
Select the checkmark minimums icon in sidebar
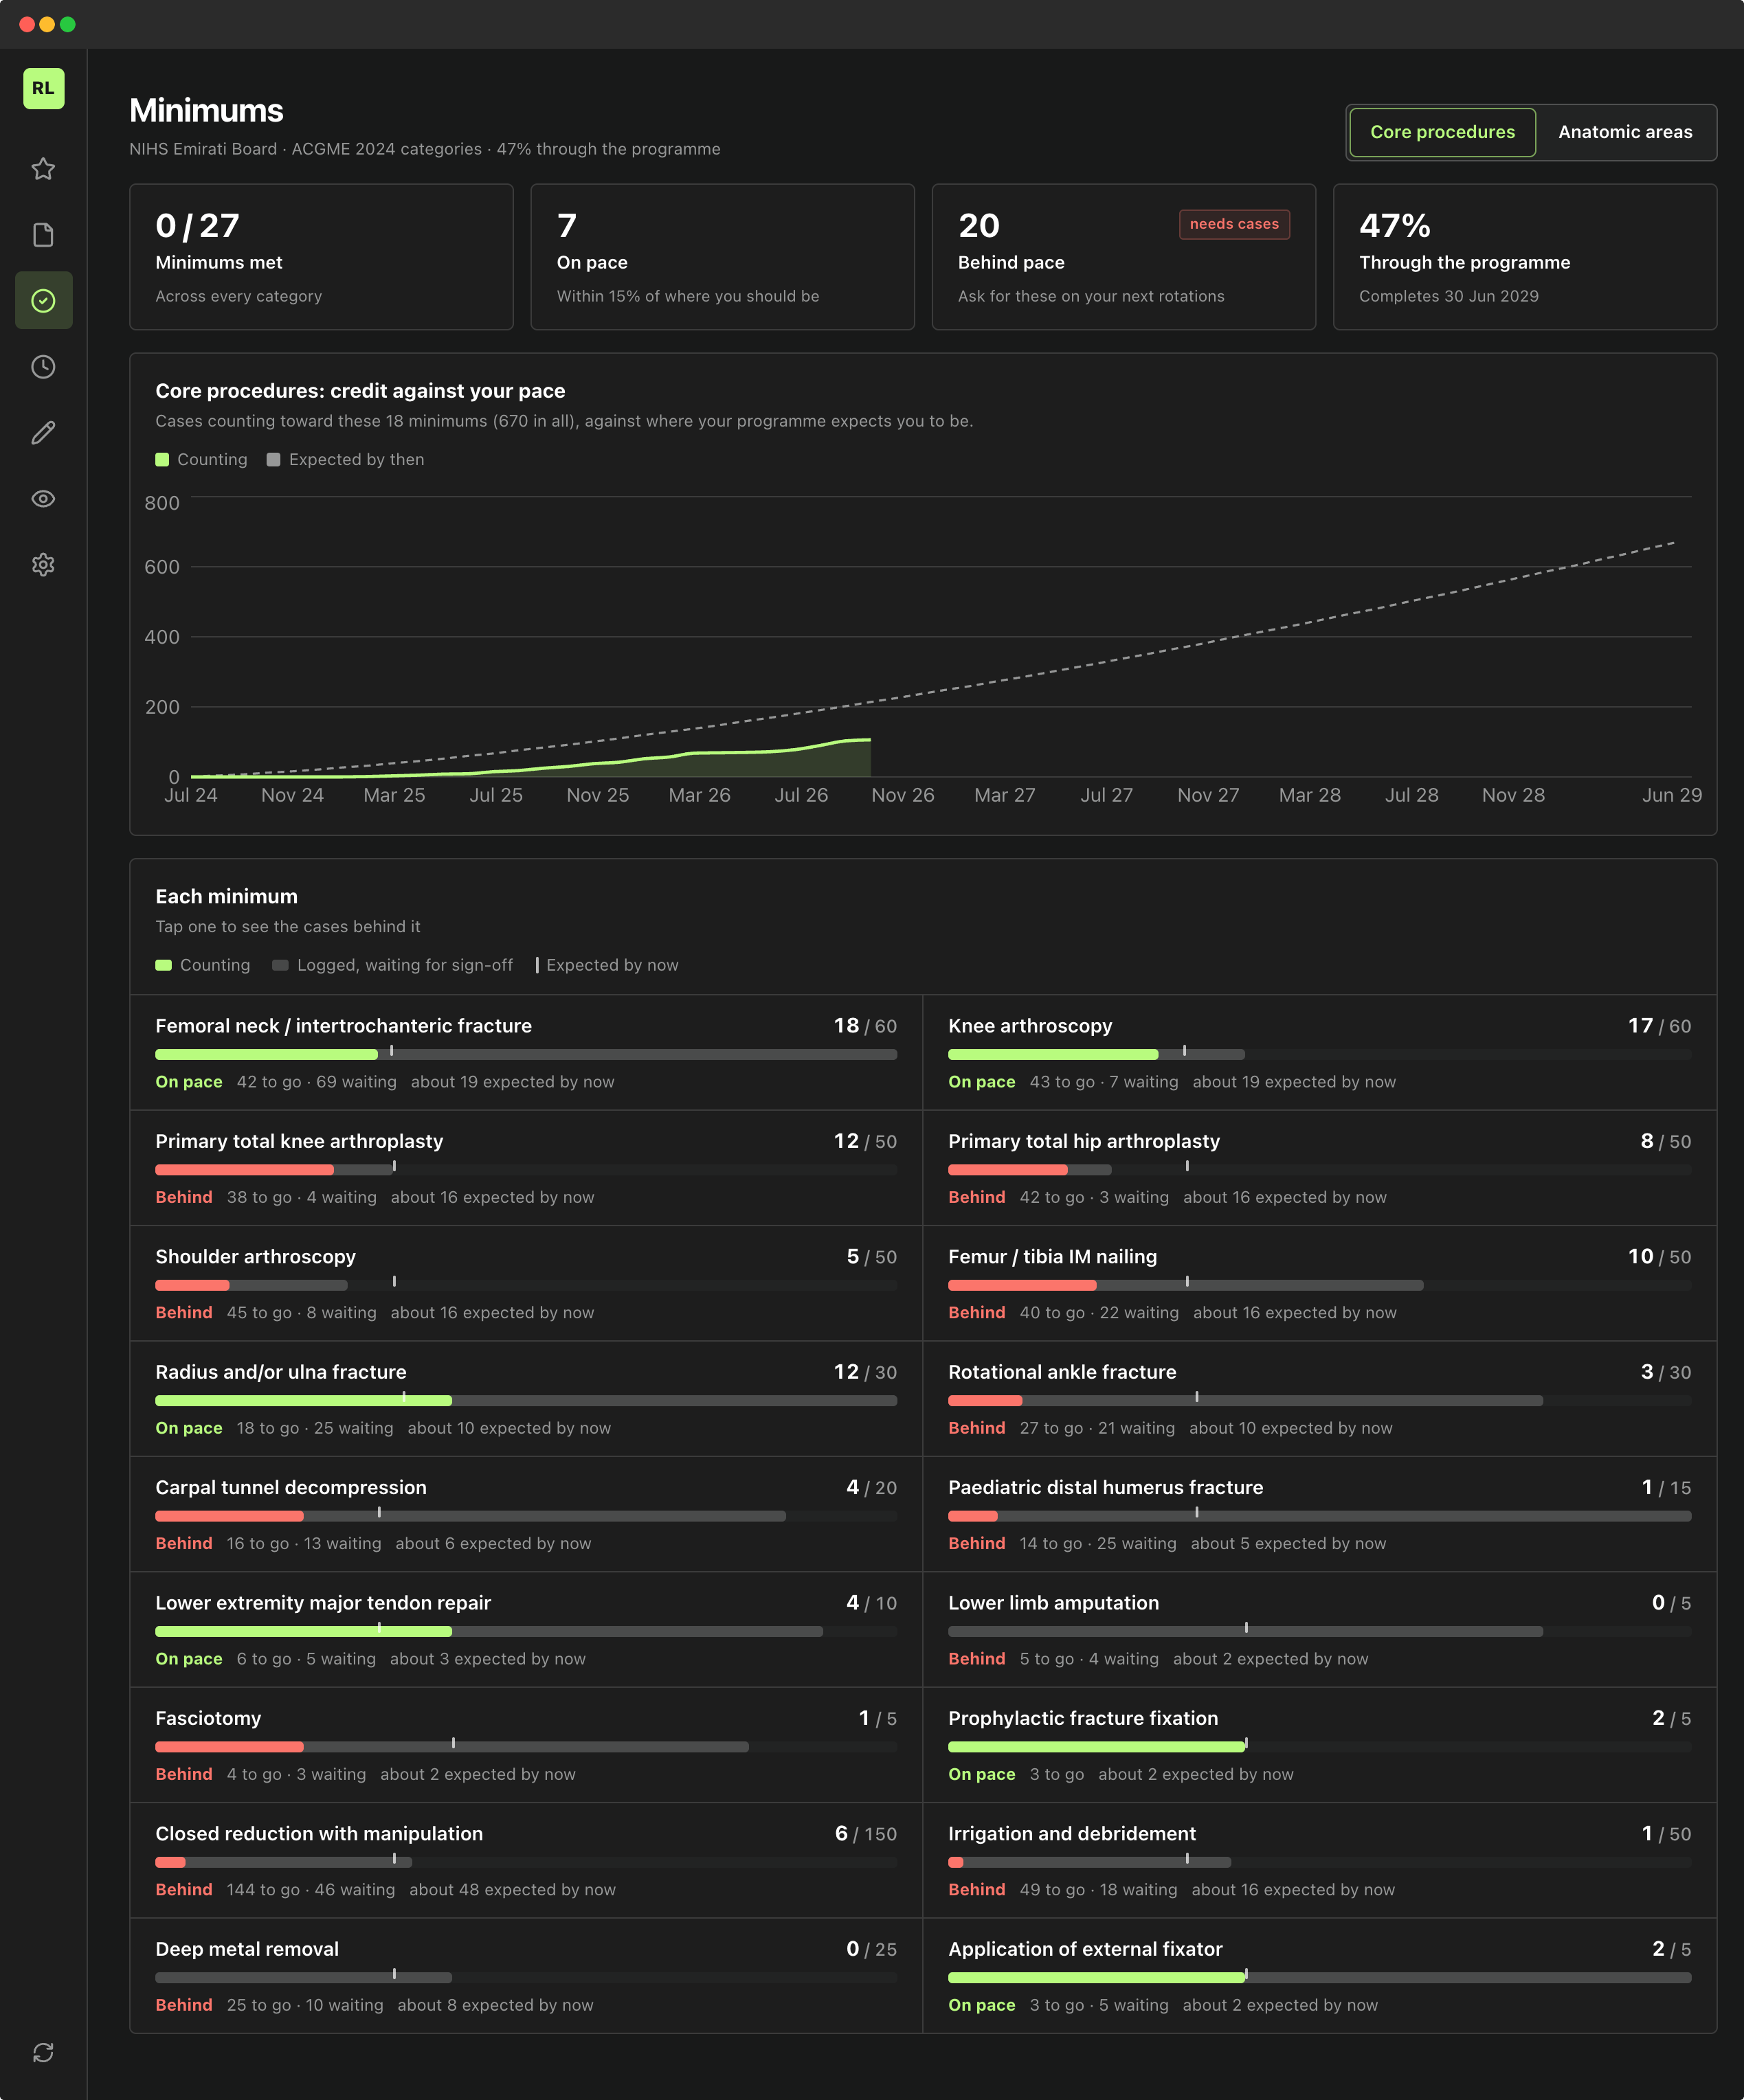(43, 301)
